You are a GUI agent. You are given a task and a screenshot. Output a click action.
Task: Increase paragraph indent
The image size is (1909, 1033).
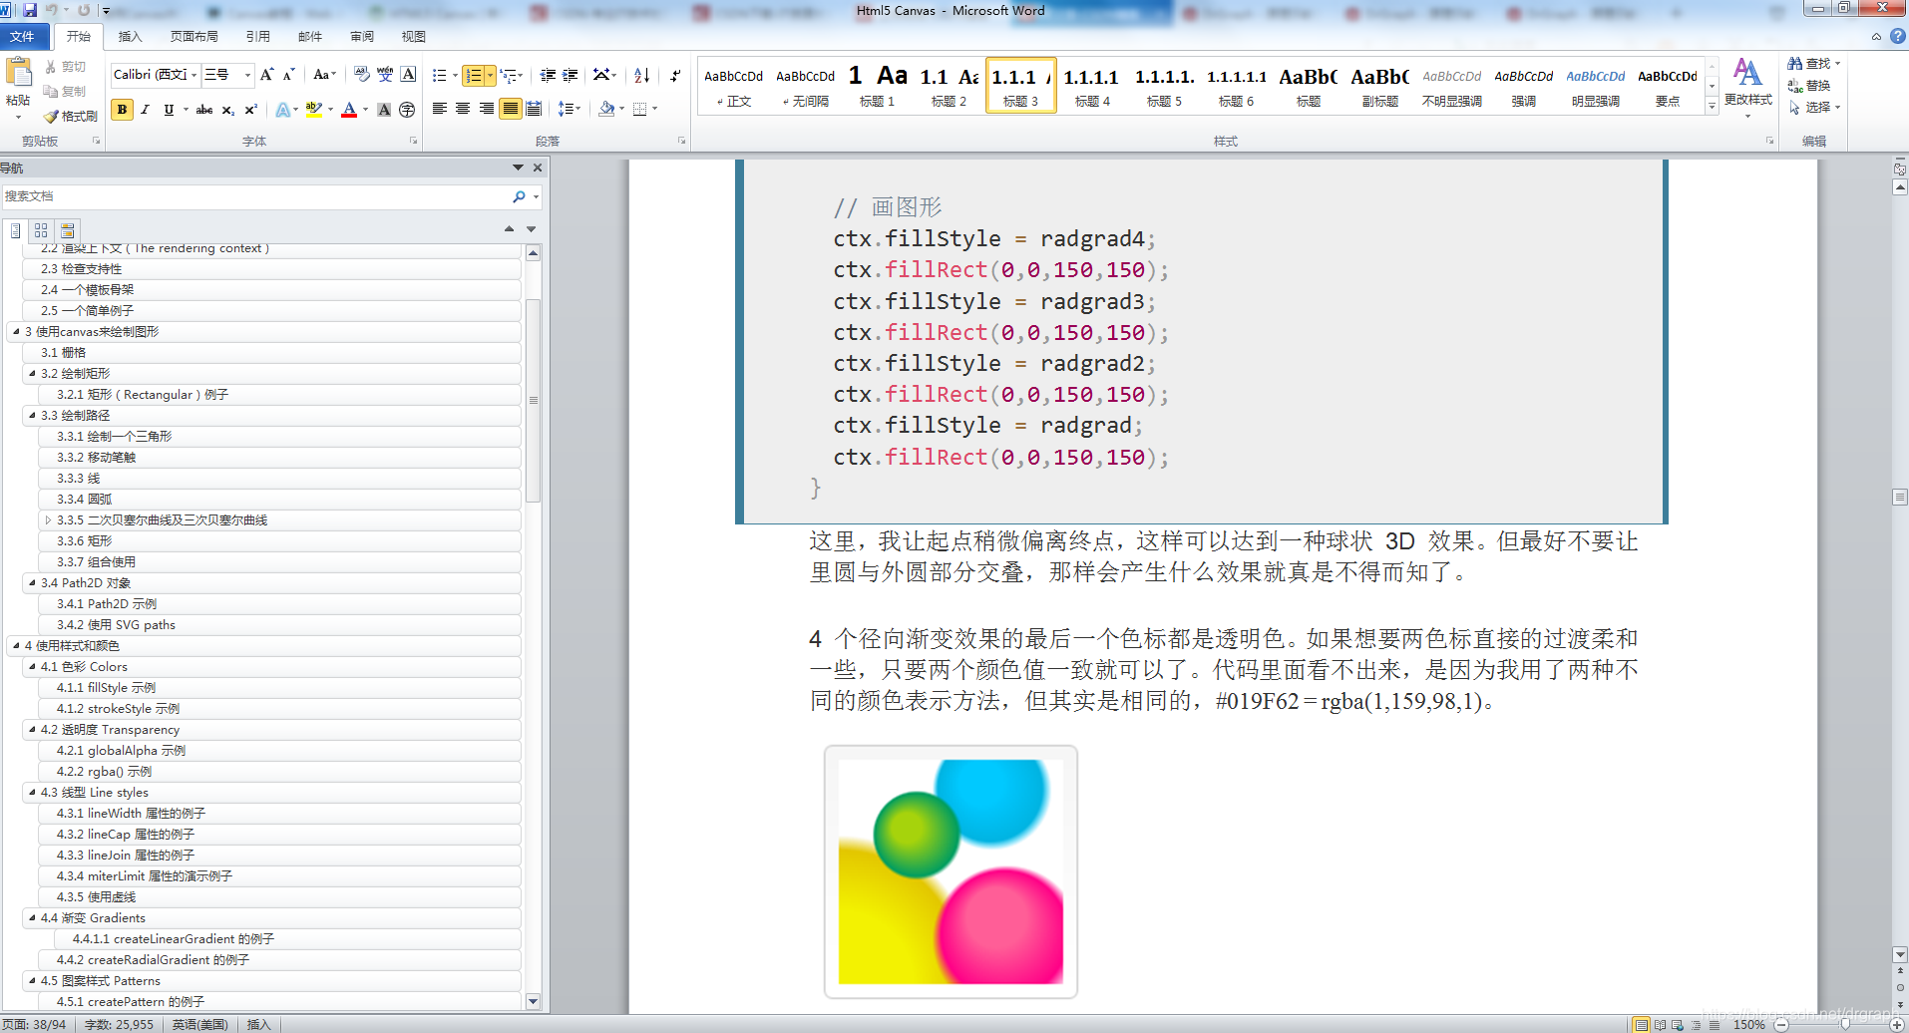point(571,75)
